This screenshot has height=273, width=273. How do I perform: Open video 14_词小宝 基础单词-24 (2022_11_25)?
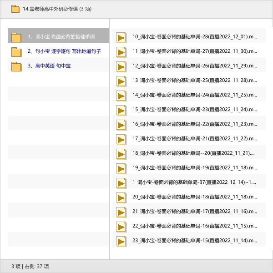194,95
